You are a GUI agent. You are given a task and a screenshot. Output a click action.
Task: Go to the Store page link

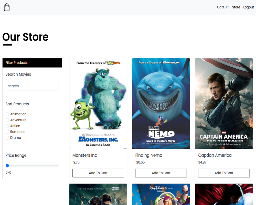coord(236,7)
